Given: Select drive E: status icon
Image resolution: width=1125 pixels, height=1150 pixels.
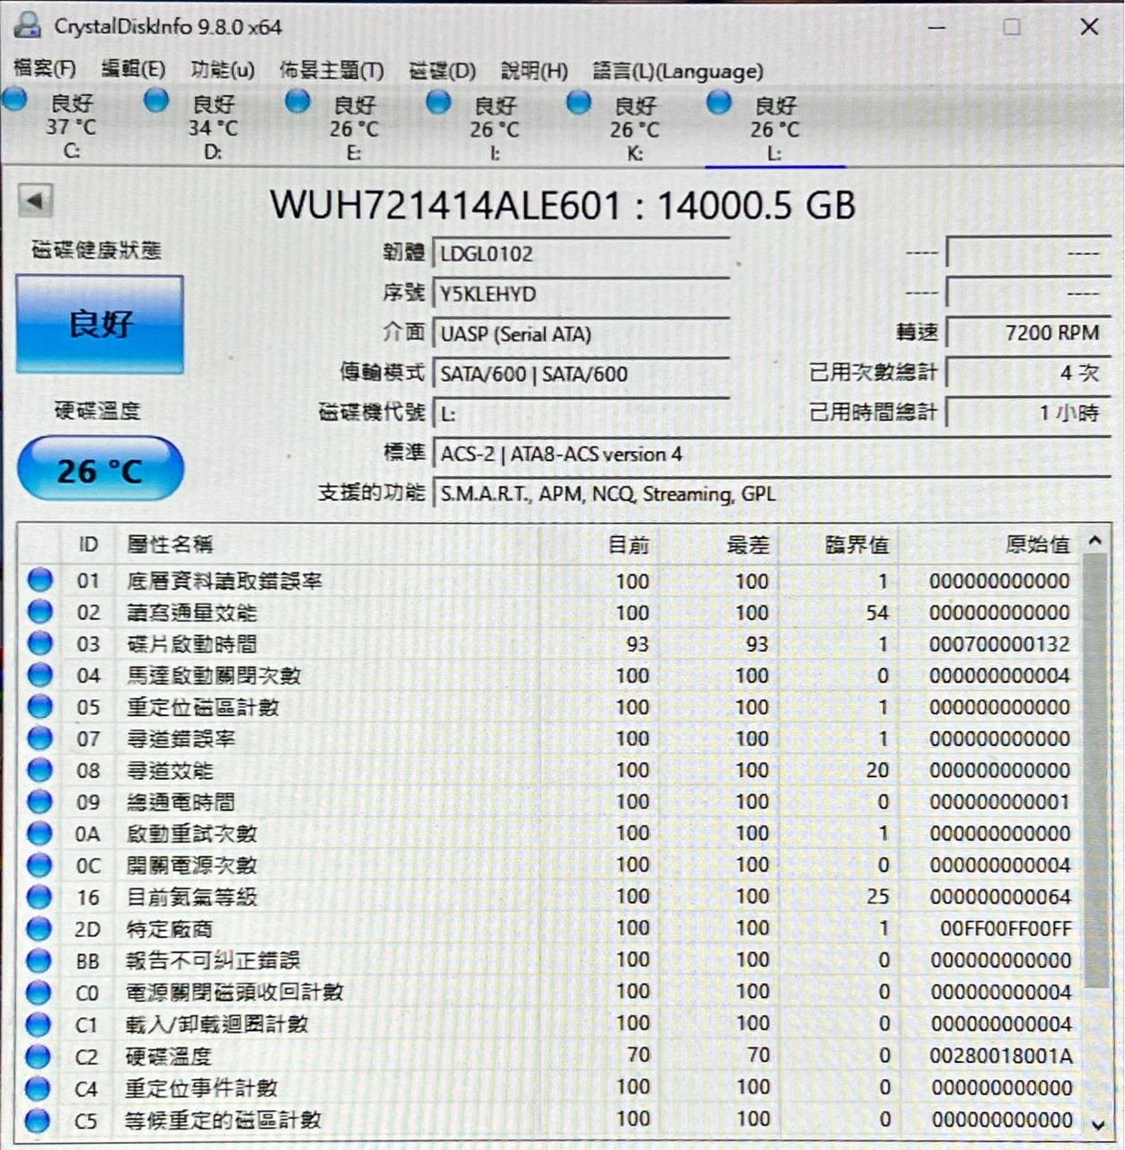Looking at the screenshot, I should point(297,101).
